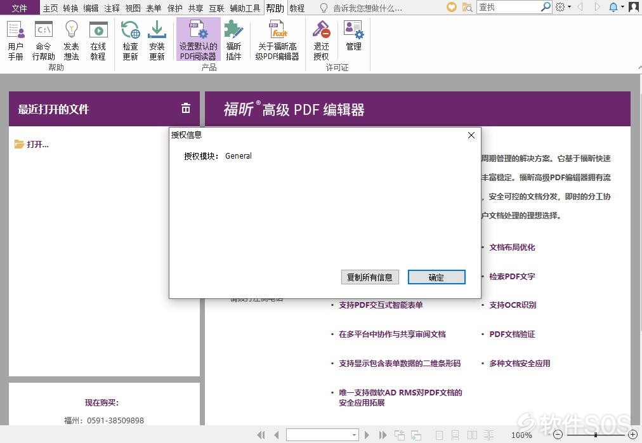Viewport: 642px width, 443px height.
Task: Open About Foxit PDF Editor (关于福昕高级PDF编辑器)
Action: coord(277,41)
